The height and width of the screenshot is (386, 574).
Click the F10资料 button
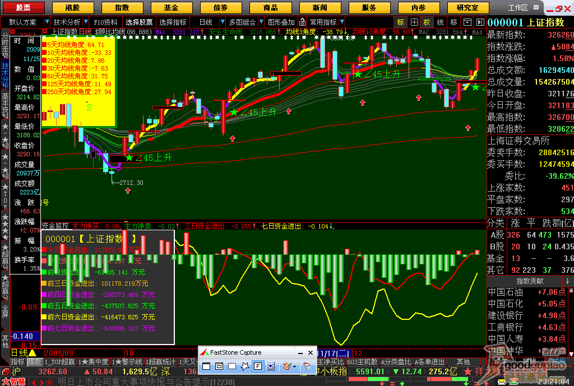[105, 22]
